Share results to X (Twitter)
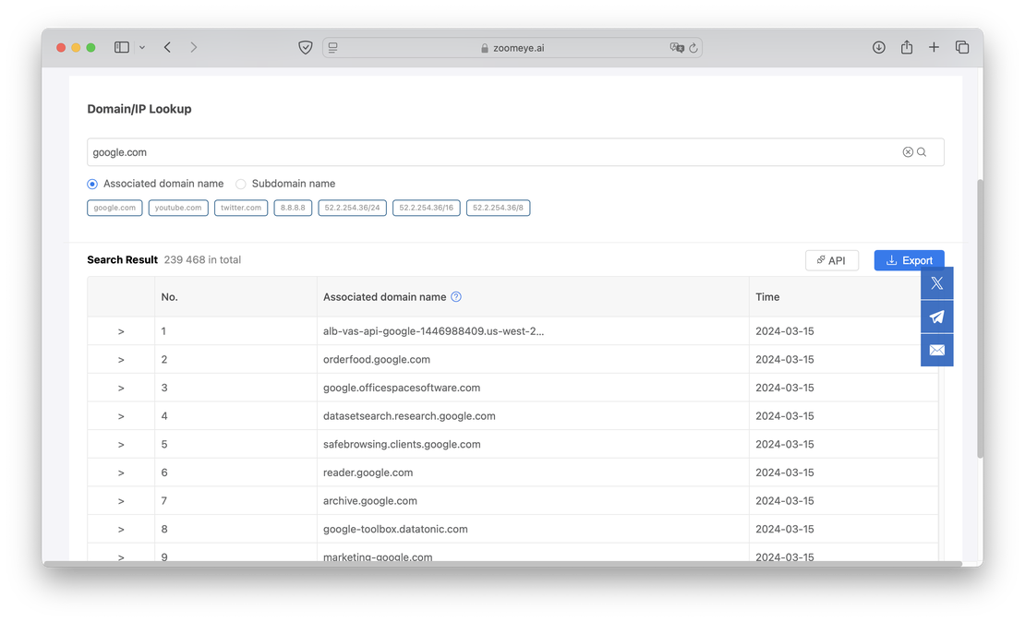Viewport: 1025px width, 622px height. point(936,282)
